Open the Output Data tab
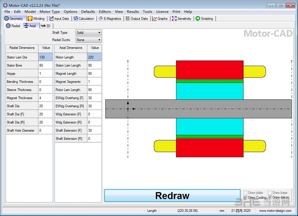 tap(137, 19)
